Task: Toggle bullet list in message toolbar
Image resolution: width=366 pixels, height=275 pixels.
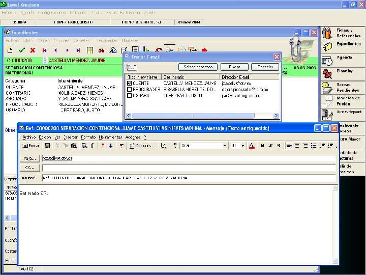Action: (x=314, y=146)
